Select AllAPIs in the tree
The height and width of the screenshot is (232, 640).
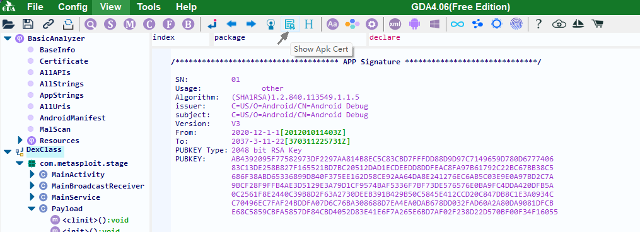click(x=55, y=72)
